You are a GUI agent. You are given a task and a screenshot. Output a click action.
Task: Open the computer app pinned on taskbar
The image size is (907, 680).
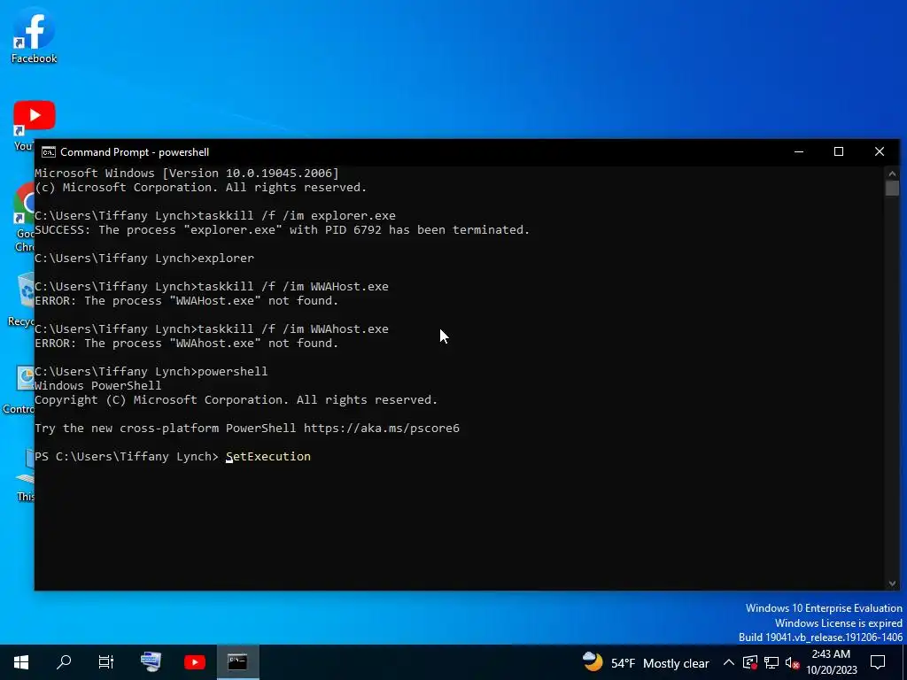tap(151, 662)
